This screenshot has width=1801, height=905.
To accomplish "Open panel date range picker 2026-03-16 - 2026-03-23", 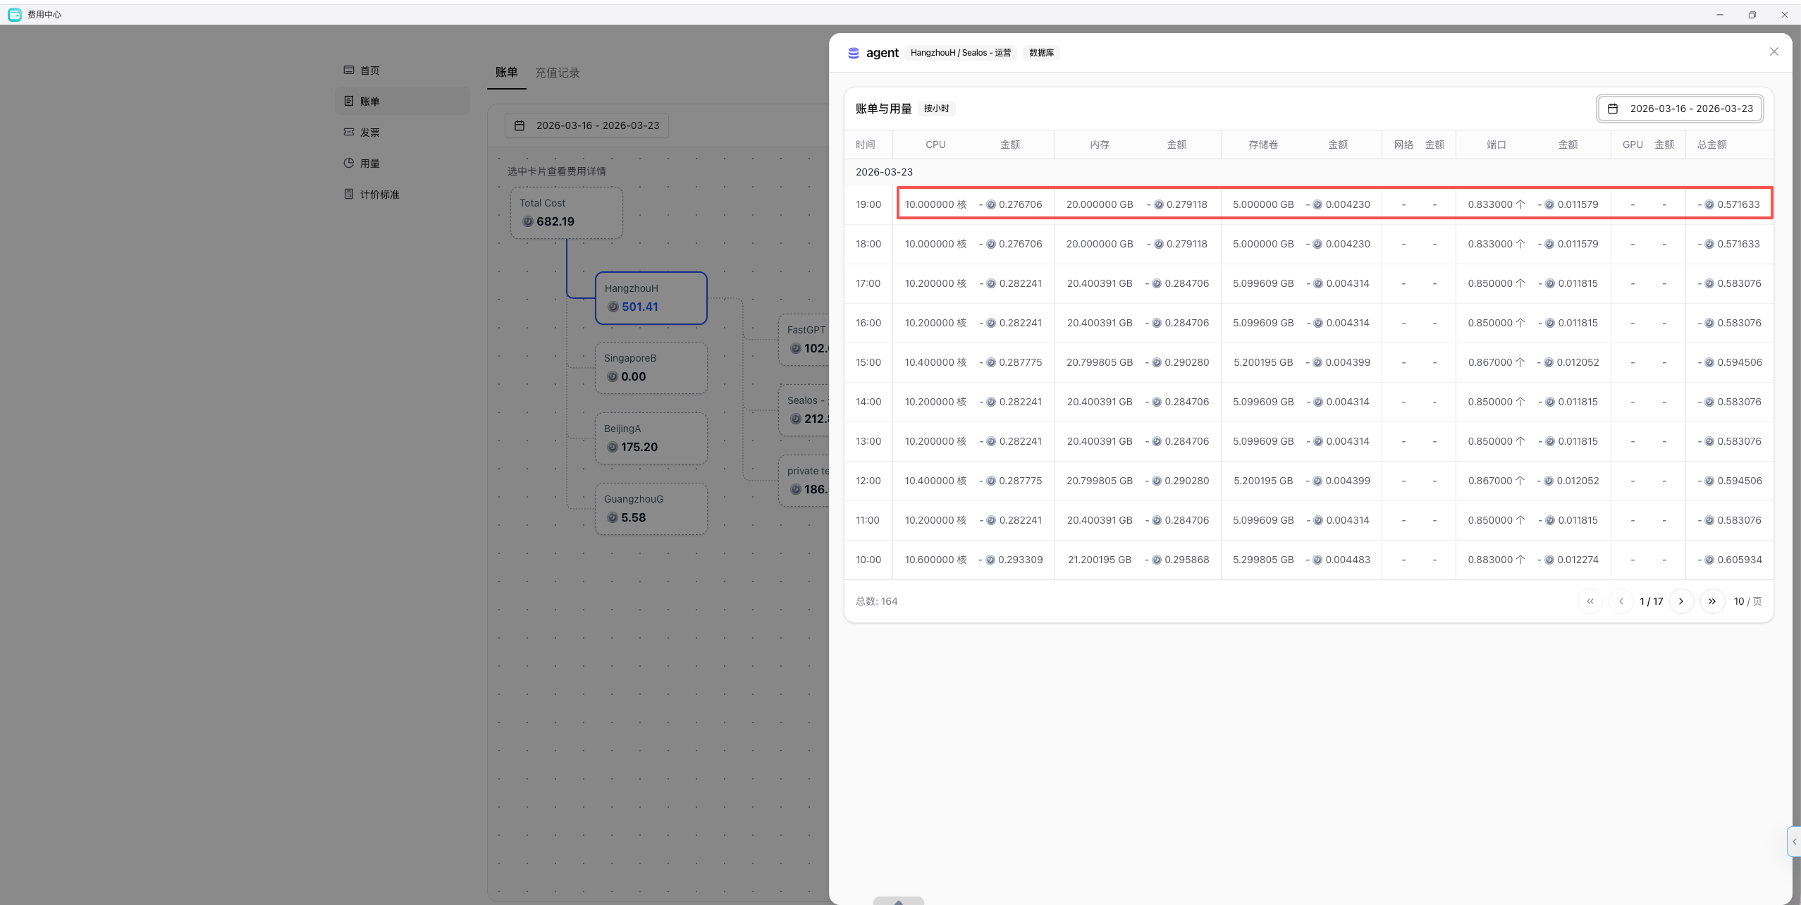I will click(x=1680, y=109).
